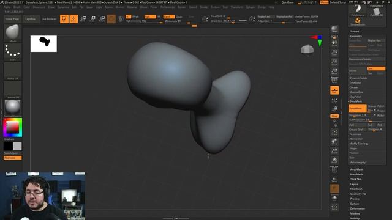
Task: Toggle the Mrgb button
Action: (x=135, y=16)
